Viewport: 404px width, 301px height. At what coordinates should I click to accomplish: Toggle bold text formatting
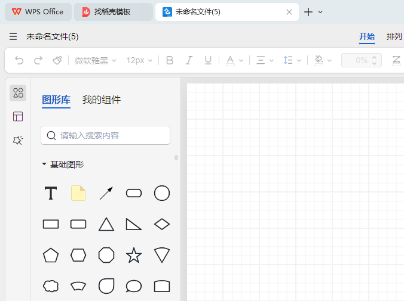click(170, 60)
